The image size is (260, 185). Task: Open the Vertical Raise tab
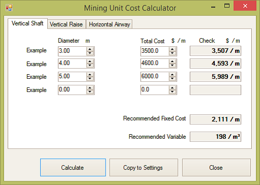66,24
